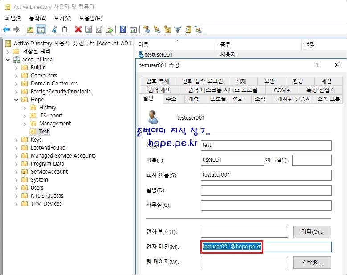
Task: Expand the Computers folder
Action: (x=16, y=76)
